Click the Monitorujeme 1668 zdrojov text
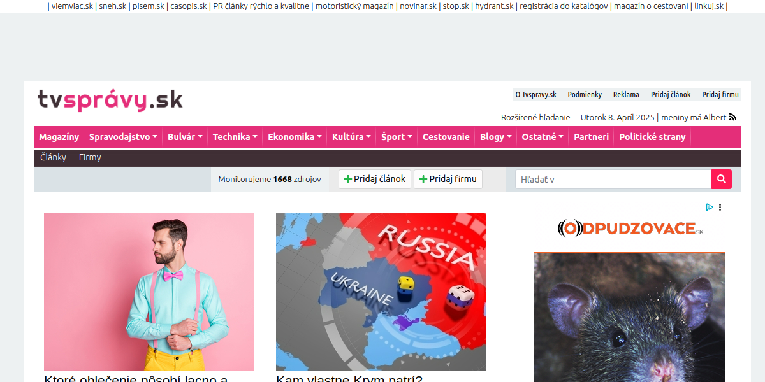 [x=270, y=180]
